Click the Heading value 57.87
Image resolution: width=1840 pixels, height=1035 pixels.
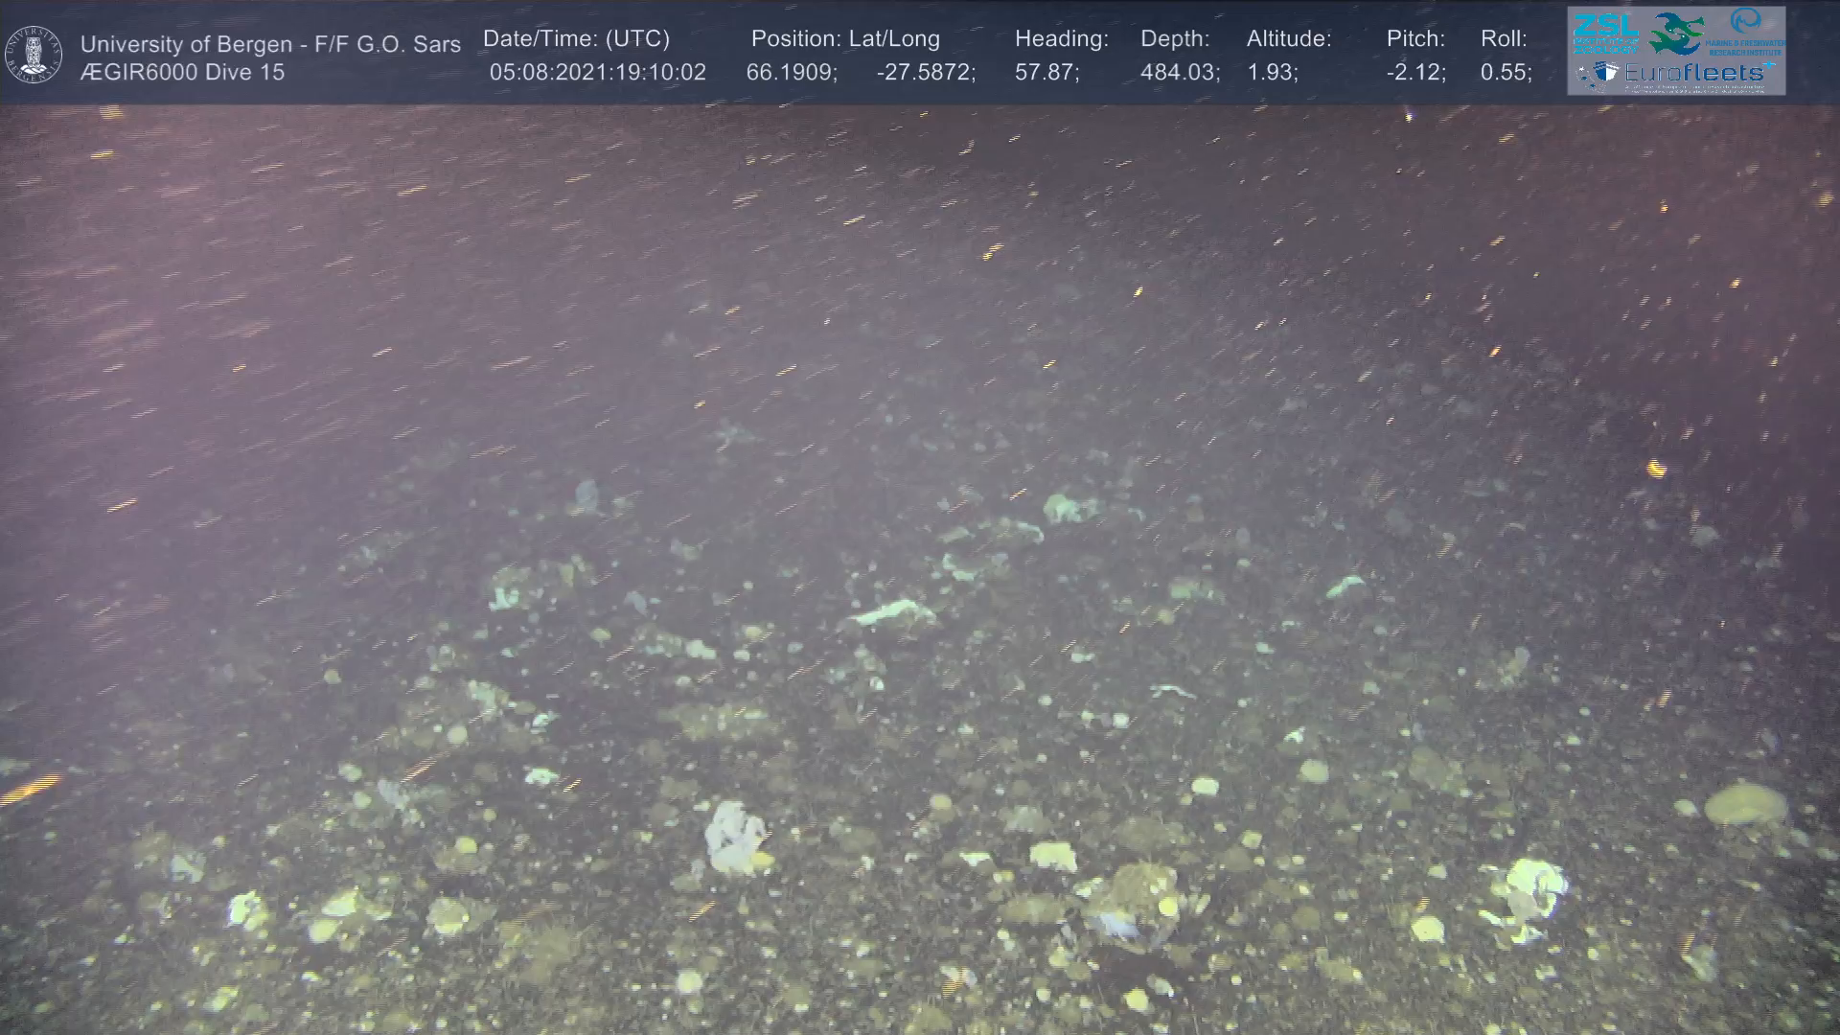click(x=1046, y=73)
